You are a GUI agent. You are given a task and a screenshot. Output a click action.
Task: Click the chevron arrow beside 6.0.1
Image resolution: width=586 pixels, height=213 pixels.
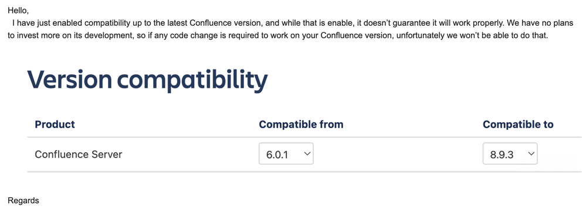[307, 154]
